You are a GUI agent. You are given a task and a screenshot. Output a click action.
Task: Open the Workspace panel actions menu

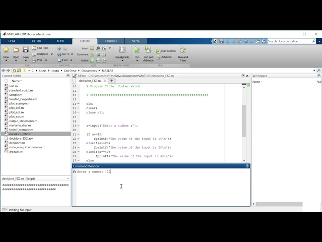pos(319,76)
